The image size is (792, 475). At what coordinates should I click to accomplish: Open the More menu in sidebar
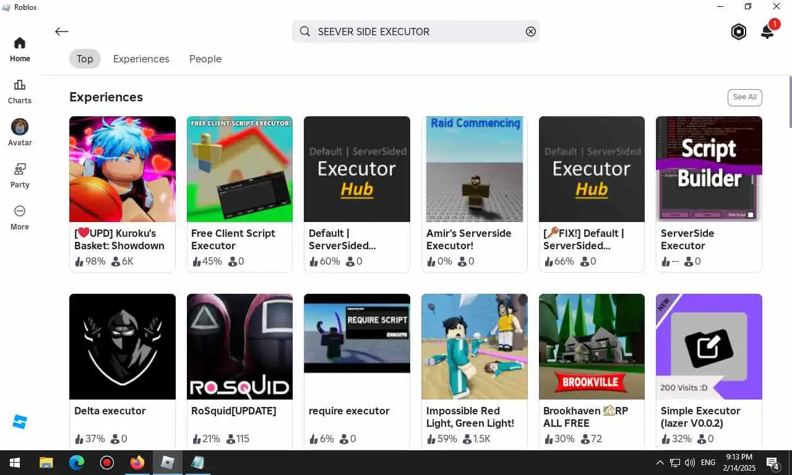coord(20,218)
